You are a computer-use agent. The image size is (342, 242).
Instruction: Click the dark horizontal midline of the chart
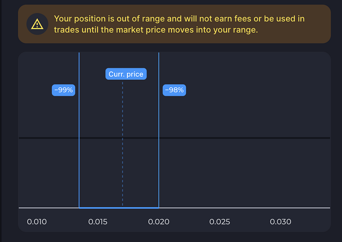point(174,138)
